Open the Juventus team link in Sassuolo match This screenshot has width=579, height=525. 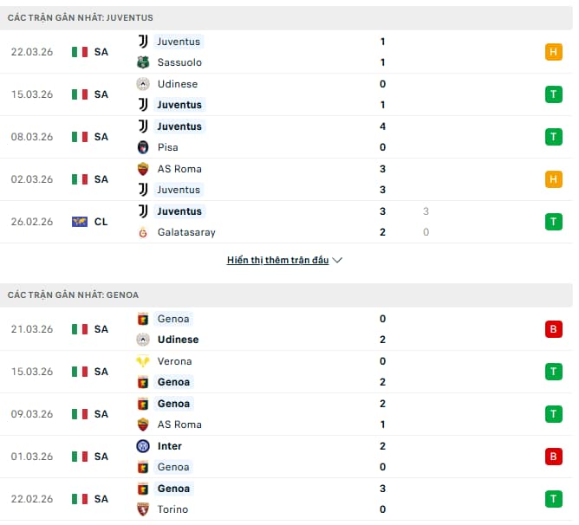point(179,42)
